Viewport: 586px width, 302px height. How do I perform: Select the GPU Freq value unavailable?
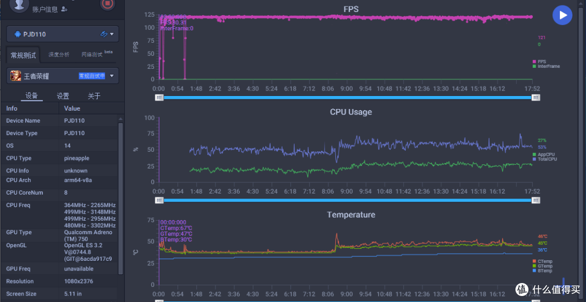(x=79, y=269)
